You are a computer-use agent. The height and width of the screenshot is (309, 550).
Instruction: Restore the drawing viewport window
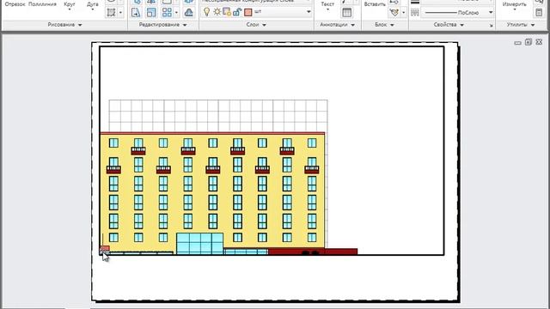click(529, 42)
